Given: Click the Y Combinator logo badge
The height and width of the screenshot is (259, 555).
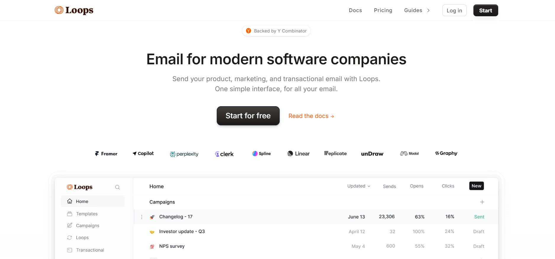Looking at the screenshot, I should click(x=249, y=31).
